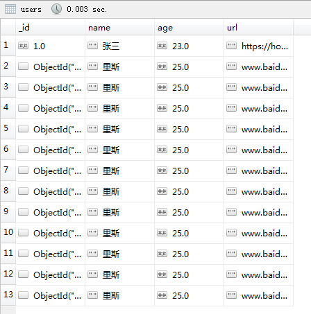The width and height of the screenshot is (311, 314).
Task: Select the ObjectId value in row 12
Action: [57, 275]
